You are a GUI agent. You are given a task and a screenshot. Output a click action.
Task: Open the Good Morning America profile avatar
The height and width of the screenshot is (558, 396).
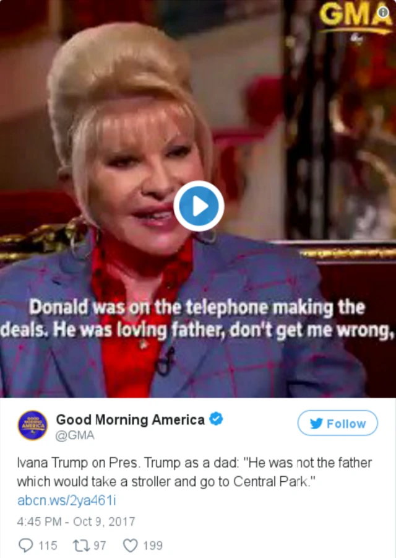[x=33, y=425]
